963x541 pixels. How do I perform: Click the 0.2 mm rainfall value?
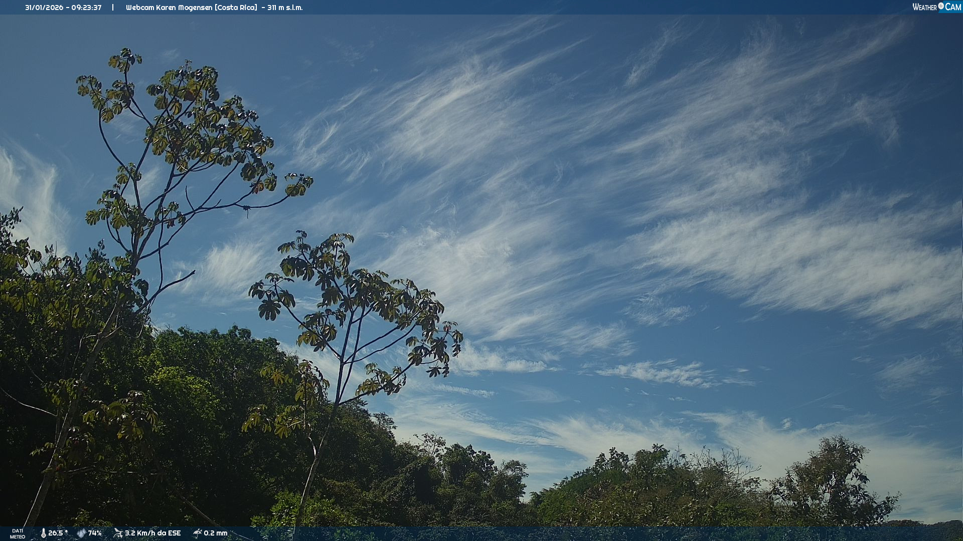[x=216, y=533]
